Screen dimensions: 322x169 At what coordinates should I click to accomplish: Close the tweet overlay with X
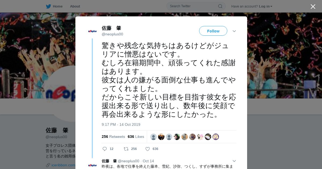313,6
